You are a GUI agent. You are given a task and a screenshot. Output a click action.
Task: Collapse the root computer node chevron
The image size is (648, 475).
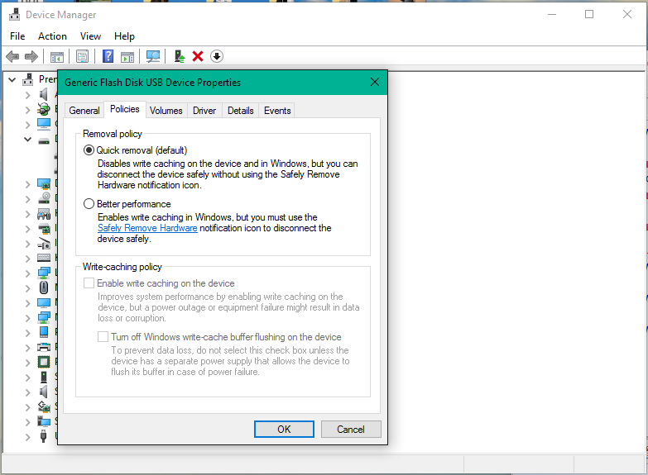tap(12, 79)
